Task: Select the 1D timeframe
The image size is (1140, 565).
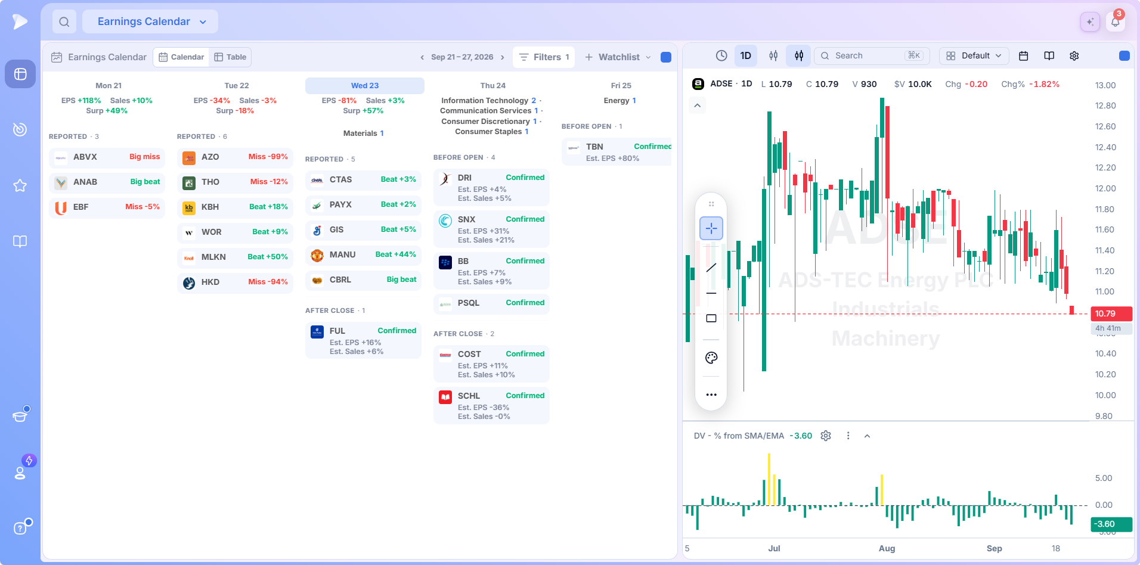Action: pyautogui.click(x=745, y=55)
